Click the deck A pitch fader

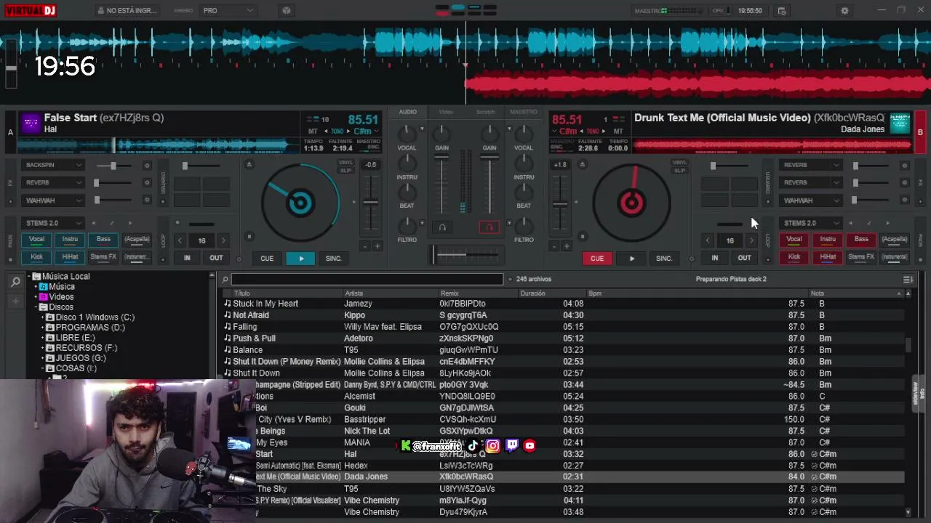coord(371,203)
